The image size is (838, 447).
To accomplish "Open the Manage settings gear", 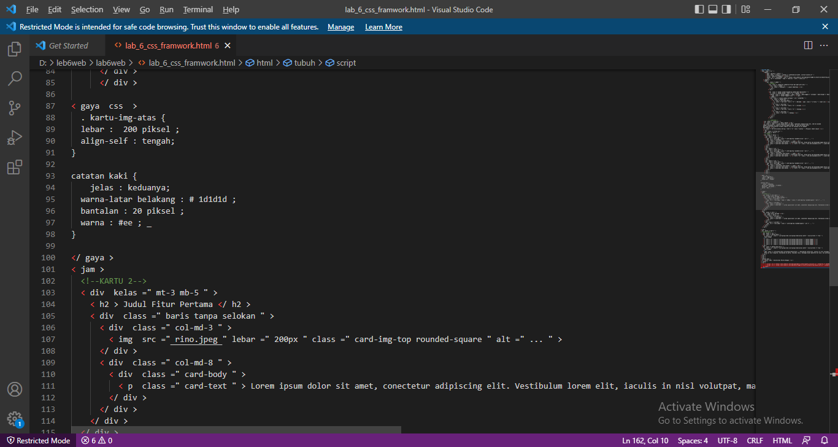I will point(14,418).
